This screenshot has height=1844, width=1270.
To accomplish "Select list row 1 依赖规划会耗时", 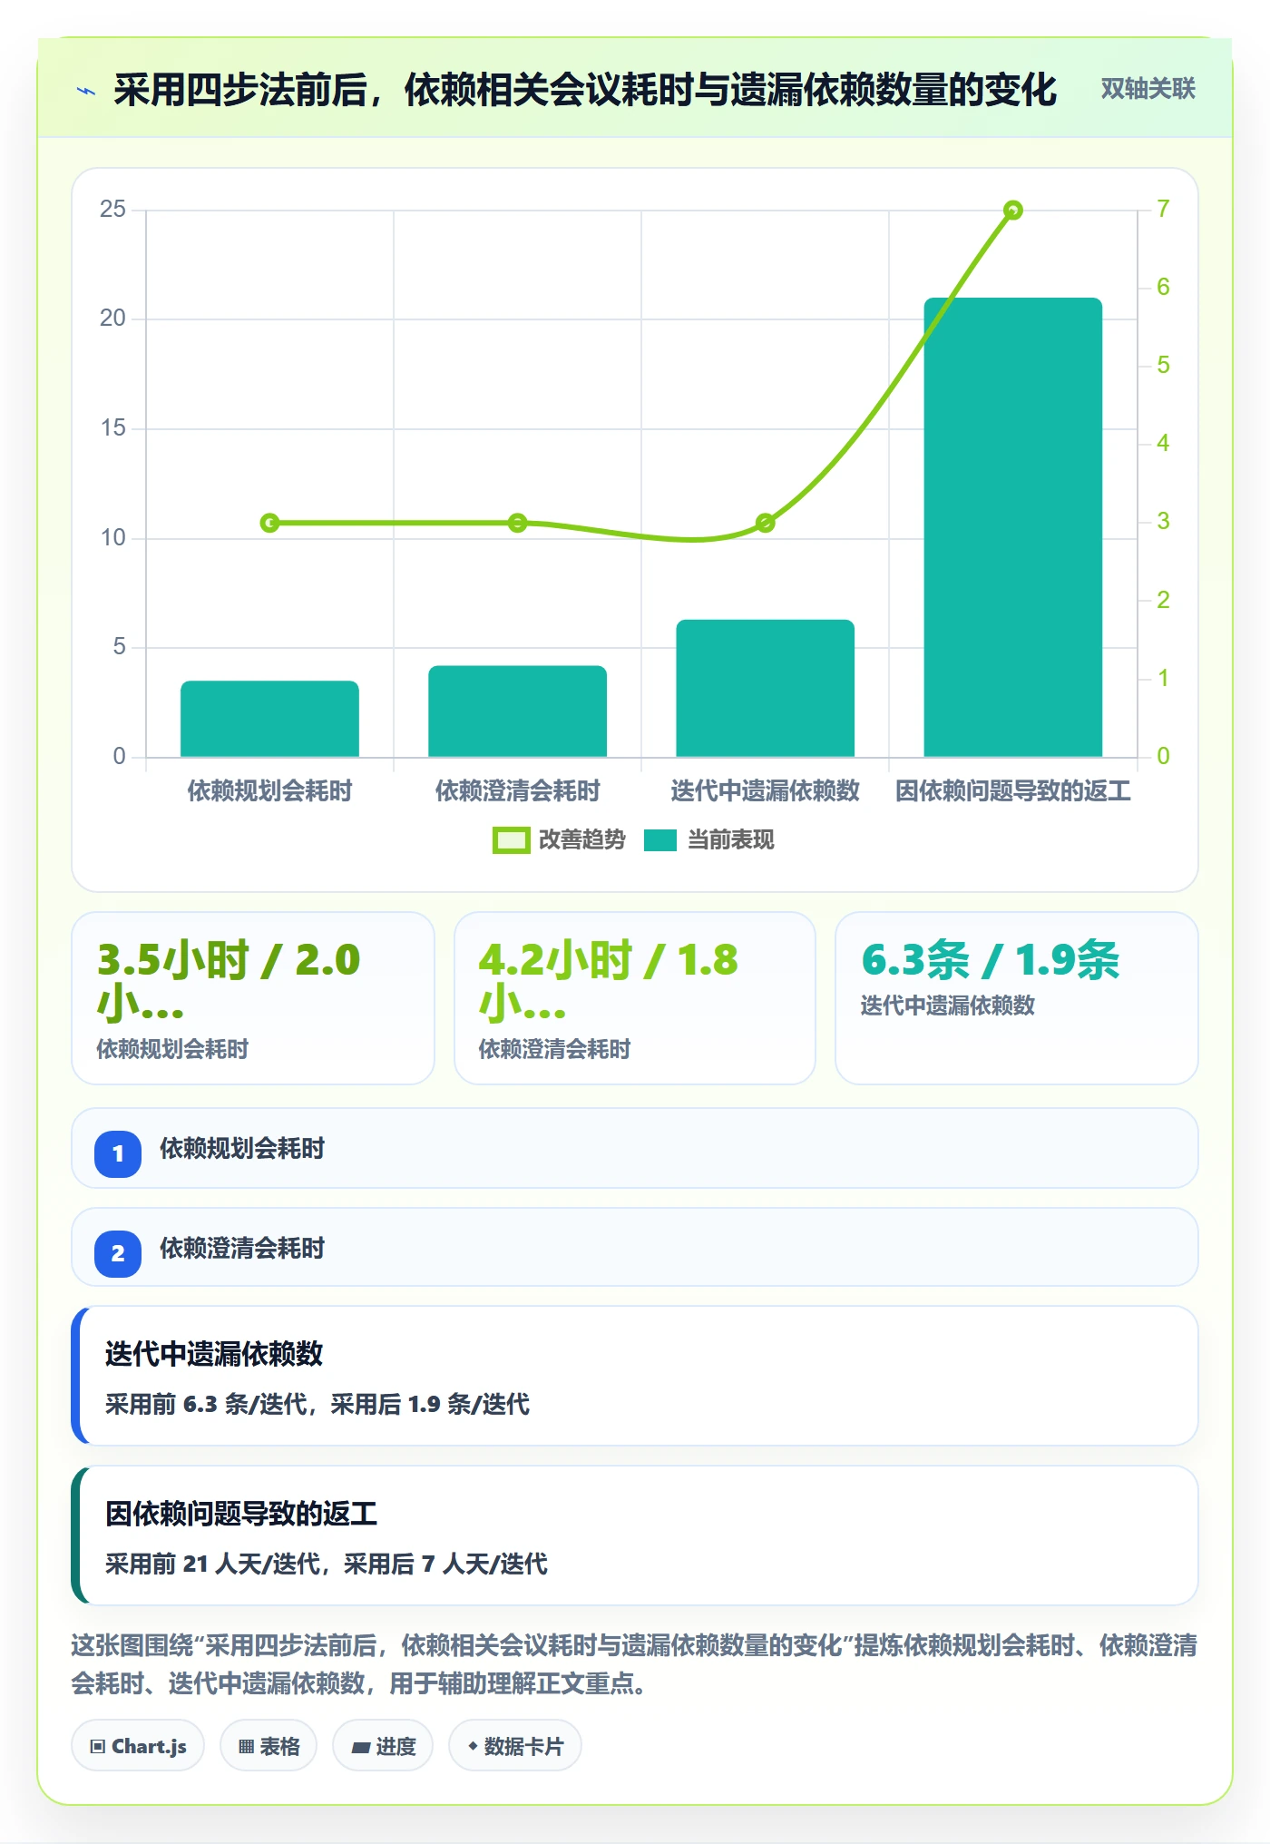I will click(635, 1148).
